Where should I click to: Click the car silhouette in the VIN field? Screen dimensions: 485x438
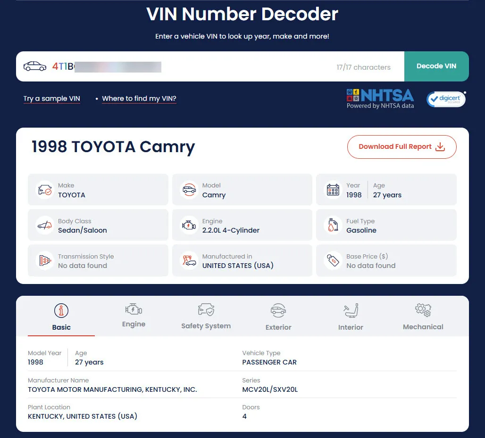(x=34, y=66)
